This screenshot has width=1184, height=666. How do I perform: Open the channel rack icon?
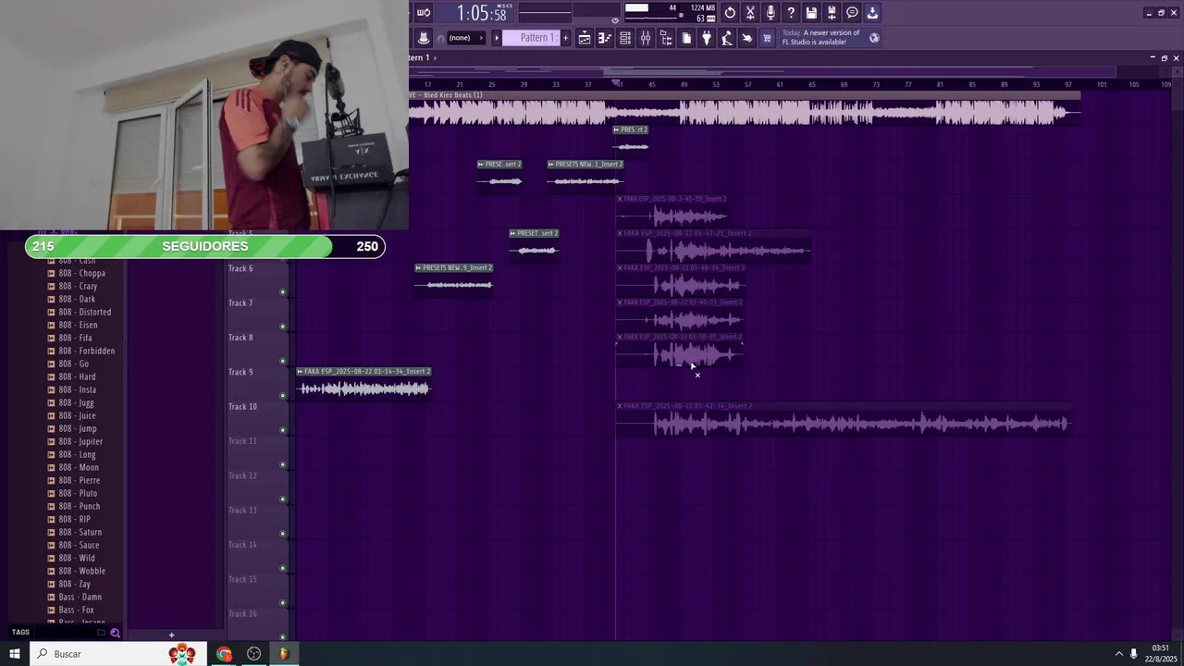pyautogui.click(x=625, y=38)
